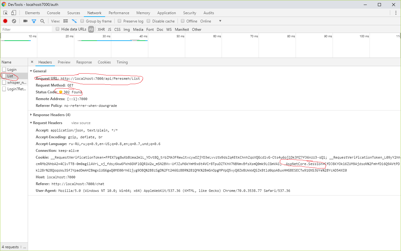This screenshot has height=251, width=401.
Task: Toggle the device toolbar icon
Action: tap(14, 13)
